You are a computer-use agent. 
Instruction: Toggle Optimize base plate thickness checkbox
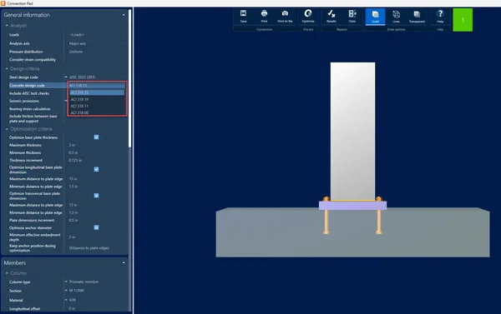[x=96, y=137]
